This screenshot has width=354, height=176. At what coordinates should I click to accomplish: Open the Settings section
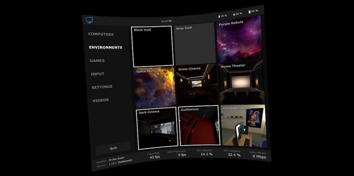(102, 87)
